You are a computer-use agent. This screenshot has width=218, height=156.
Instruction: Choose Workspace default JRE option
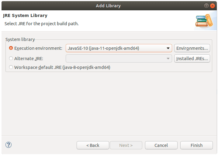click(x=11, y=67)
